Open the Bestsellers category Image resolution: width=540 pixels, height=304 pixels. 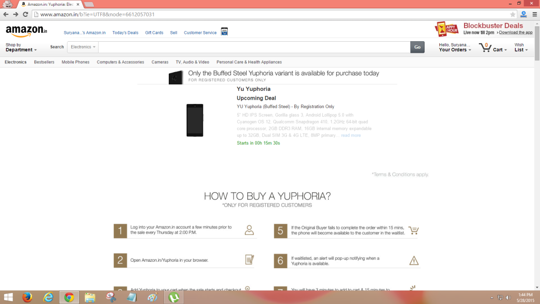point(44,62)
